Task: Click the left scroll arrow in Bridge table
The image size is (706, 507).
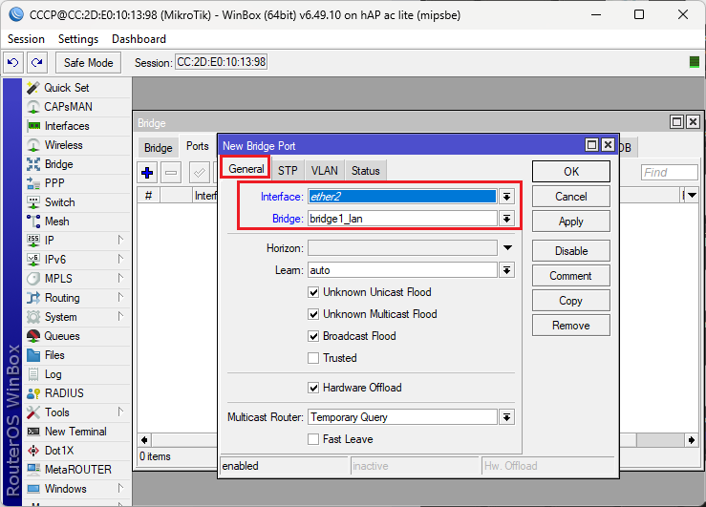Action: coord(144,440)
